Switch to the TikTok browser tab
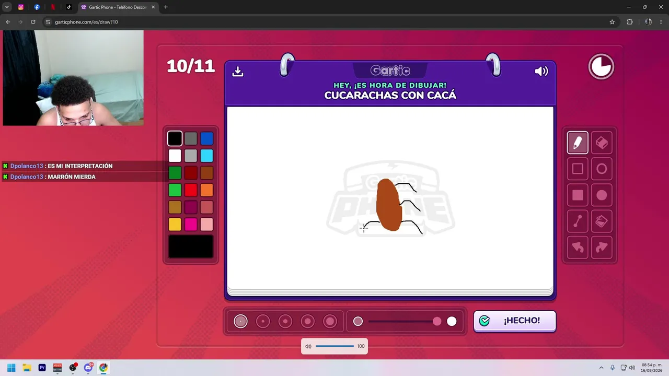This screenshot has width=669, height=376. click(68, 7)
